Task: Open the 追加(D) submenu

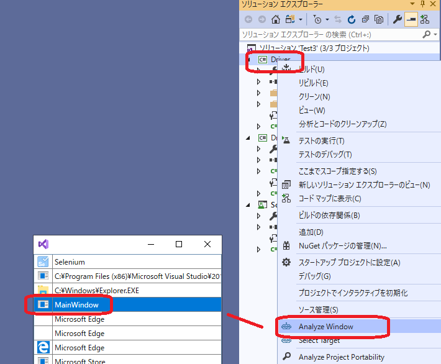Action: point(311,232)
